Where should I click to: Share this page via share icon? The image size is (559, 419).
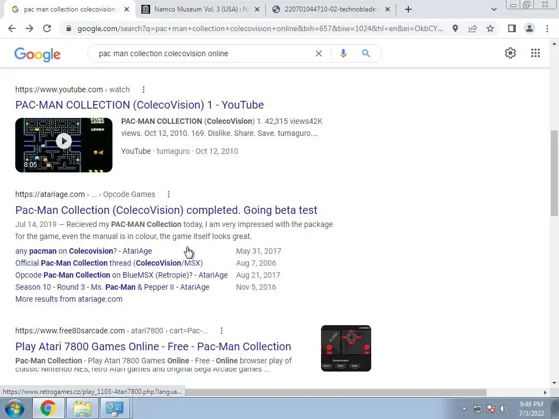point(473,28)
